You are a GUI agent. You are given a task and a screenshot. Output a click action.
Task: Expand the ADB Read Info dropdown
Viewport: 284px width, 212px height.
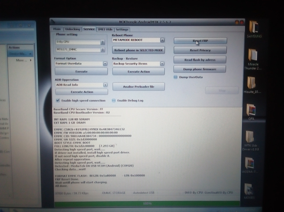[105, 85]
